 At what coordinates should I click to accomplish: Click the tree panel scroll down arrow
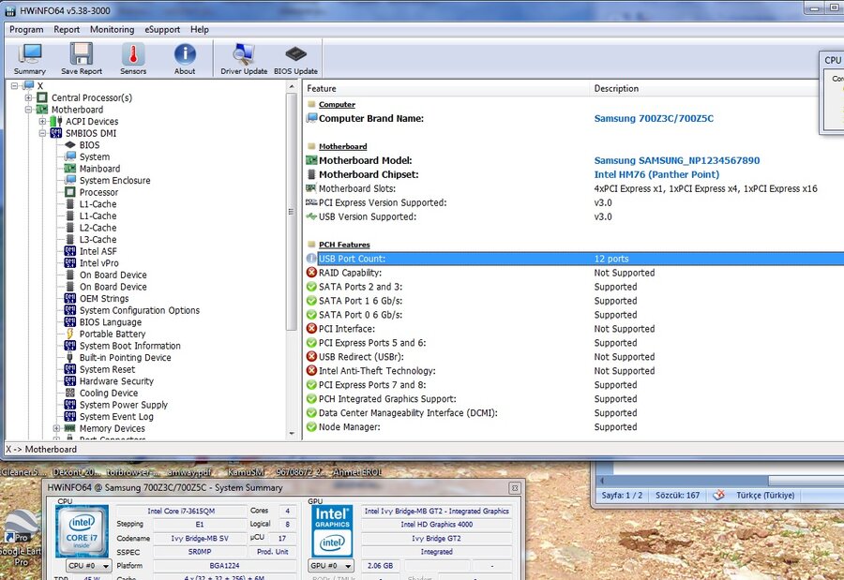click(292, 434)
